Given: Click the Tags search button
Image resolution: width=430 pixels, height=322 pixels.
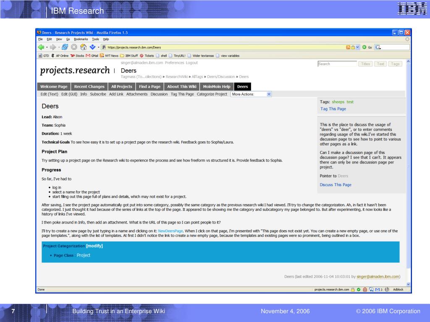Looking at the screenshot, I should (395, 64).
